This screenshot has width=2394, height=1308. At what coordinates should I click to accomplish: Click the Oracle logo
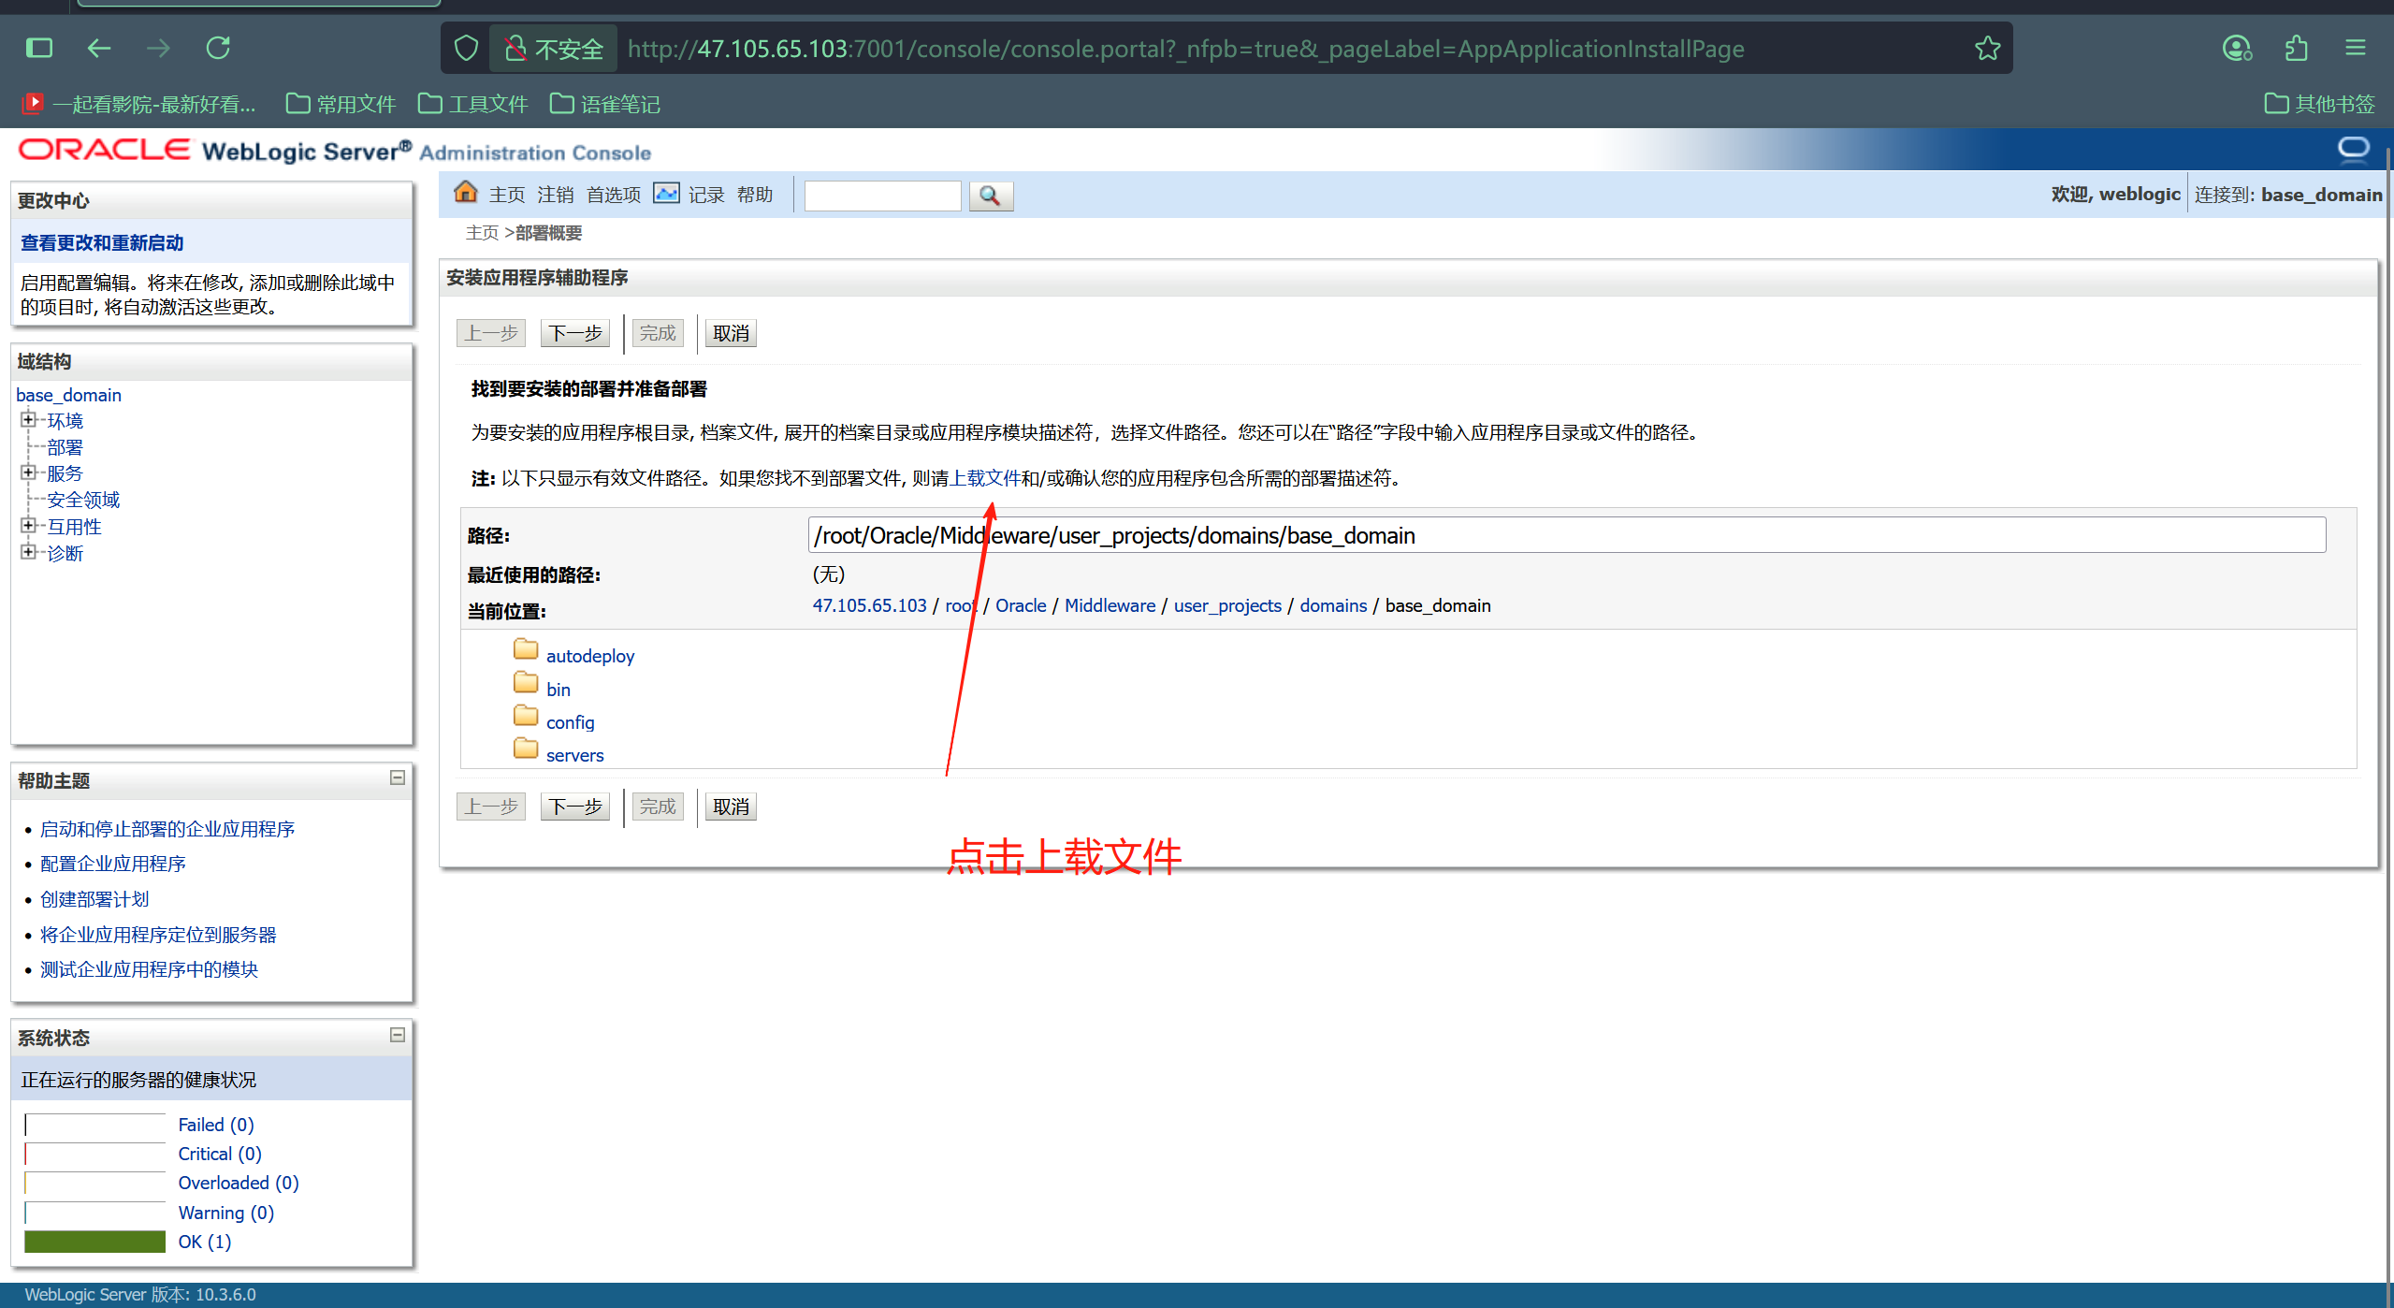pos(104,150)
